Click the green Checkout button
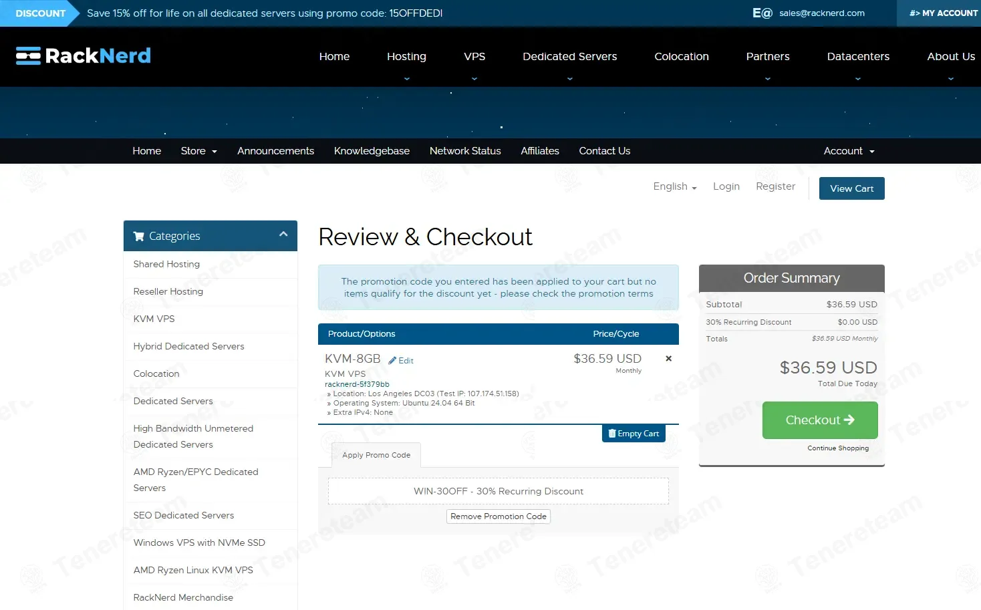Viewport: 981px width, 610px height. 820,420
